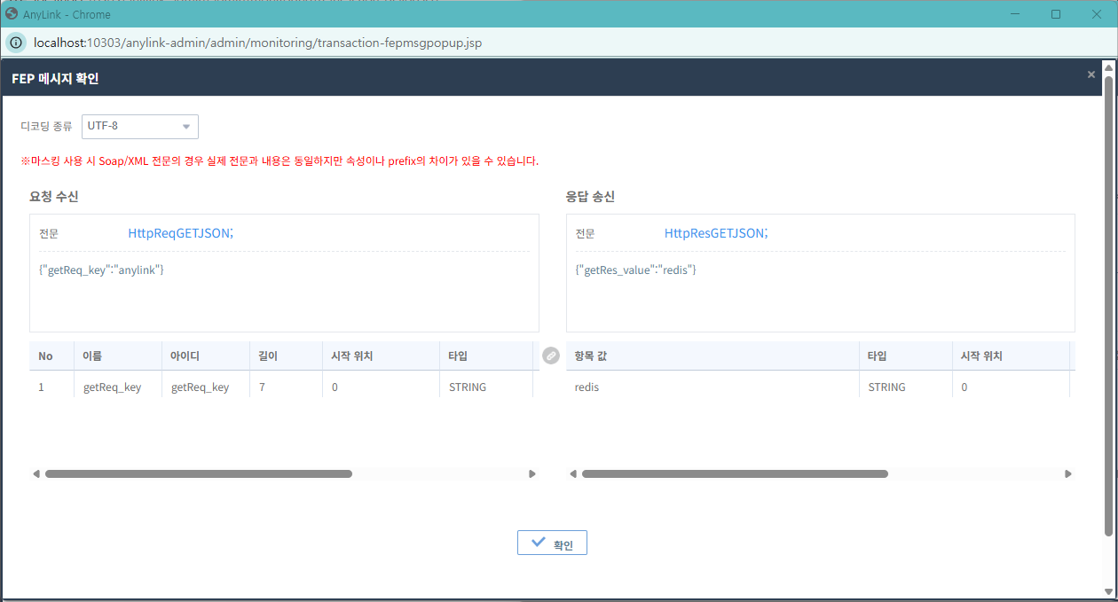The width and height of the screenshot is (1118, 602).
Task: Click the link icon between tables
Action: [x=551, y=356]
